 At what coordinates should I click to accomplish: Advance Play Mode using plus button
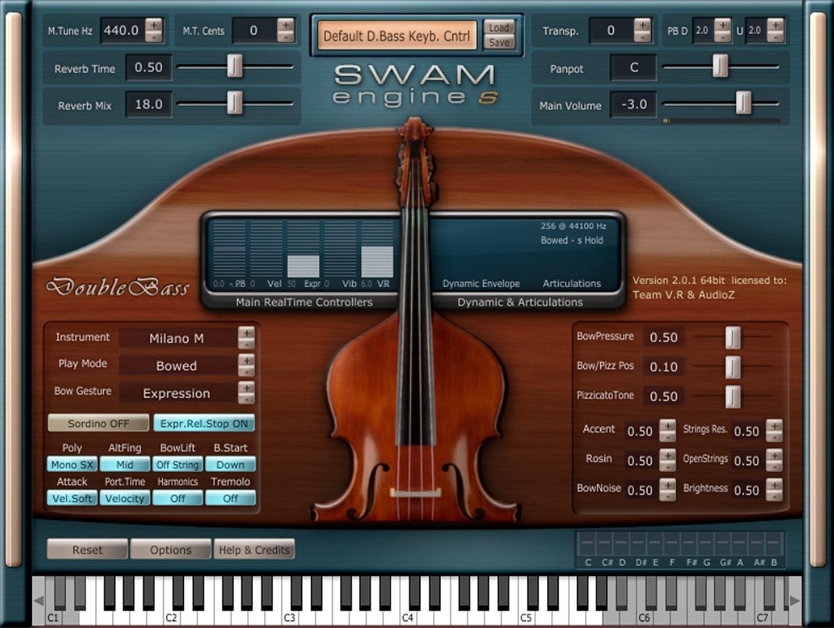(x=246, y=360)
